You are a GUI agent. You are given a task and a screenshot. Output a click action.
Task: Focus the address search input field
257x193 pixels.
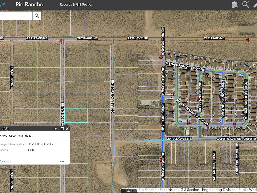pyautogui.click(x=16, y=16)
